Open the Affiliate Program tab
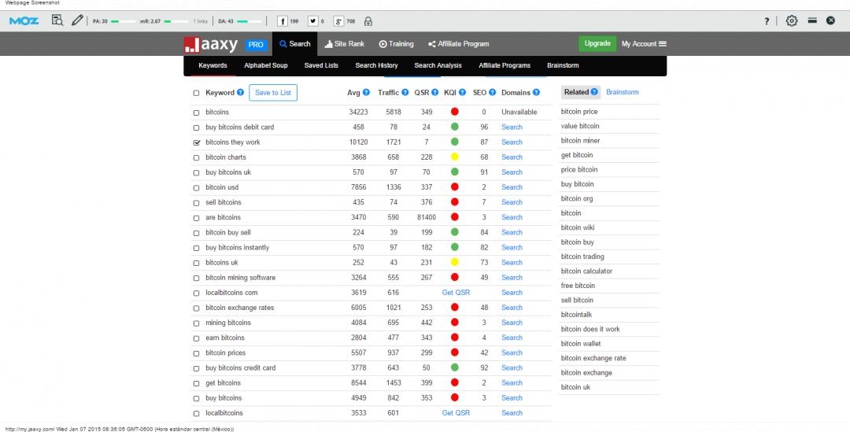The image size is (850, 432). 459,44
